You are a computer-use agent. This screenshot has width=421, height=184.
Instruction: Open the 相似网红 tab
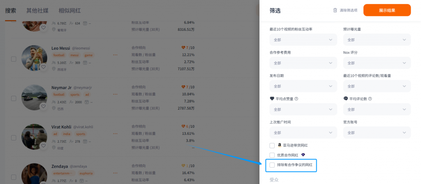[x=69, y=11]
